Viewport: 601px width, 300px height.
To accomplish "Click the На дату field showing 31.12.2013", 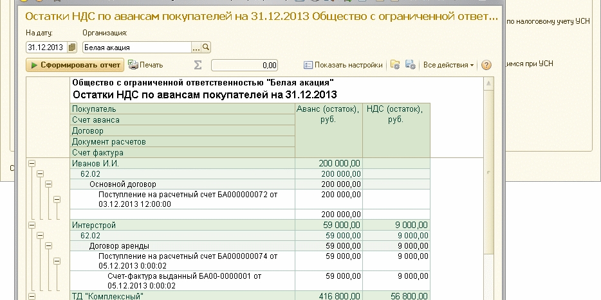I will tap(46, 48).
